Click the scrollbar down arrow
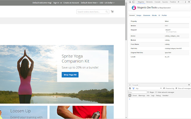This screenshot has width=191, height=119. coord(126,118)
